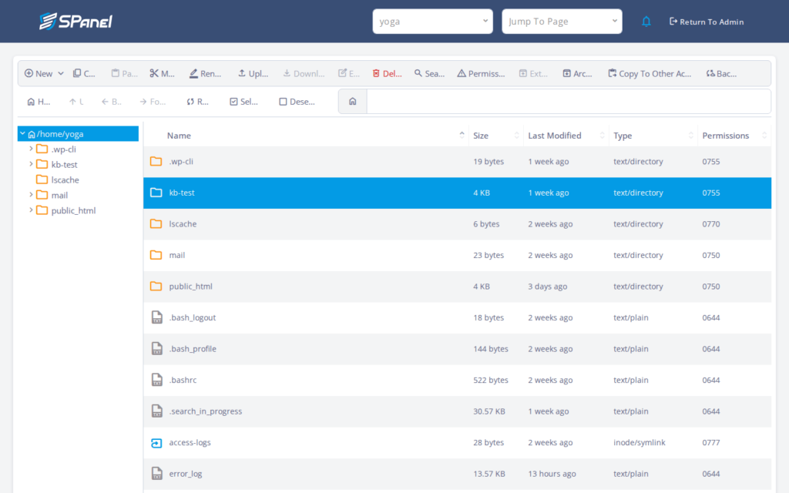Click the Move scissors button
789x493 pixels.
(162, 73)
